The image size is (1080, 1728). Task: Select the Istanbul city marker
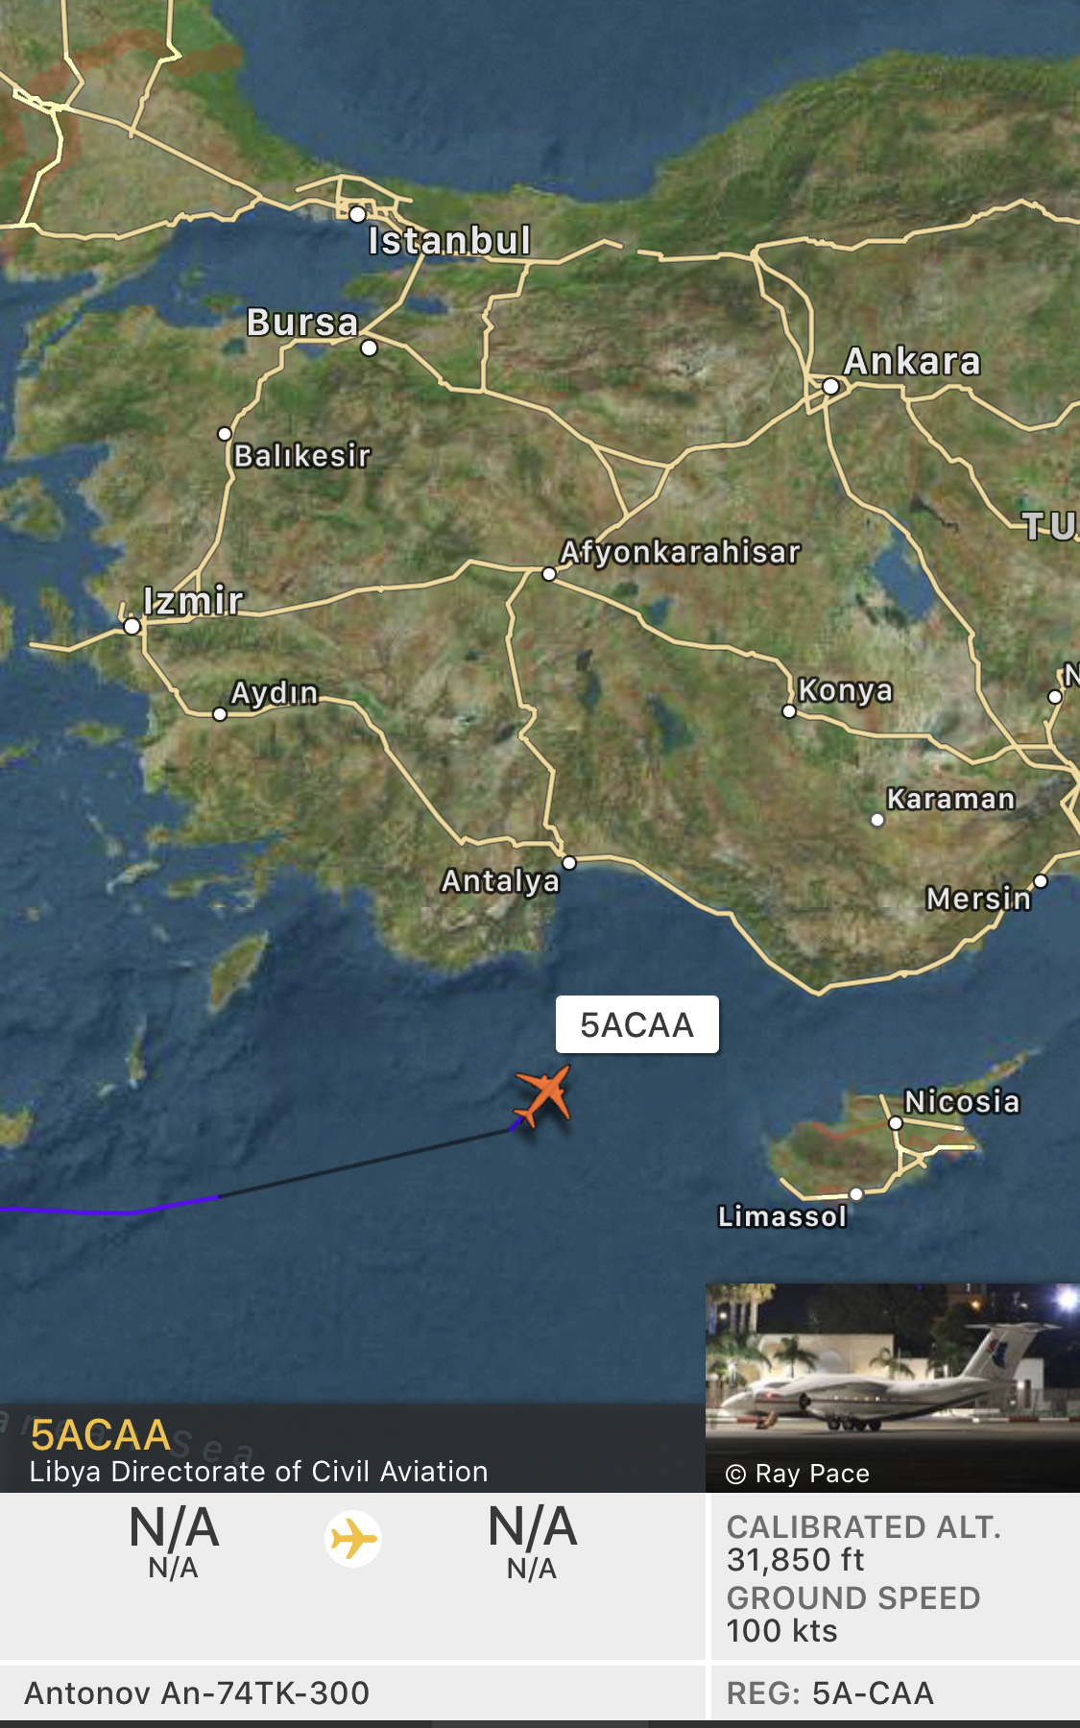[x=357, y=214]
